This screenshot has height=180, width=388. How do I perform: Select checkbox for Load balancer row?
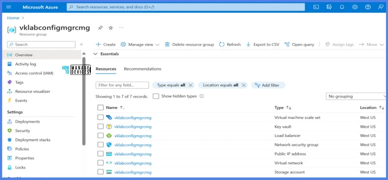(x=101, y=136)
